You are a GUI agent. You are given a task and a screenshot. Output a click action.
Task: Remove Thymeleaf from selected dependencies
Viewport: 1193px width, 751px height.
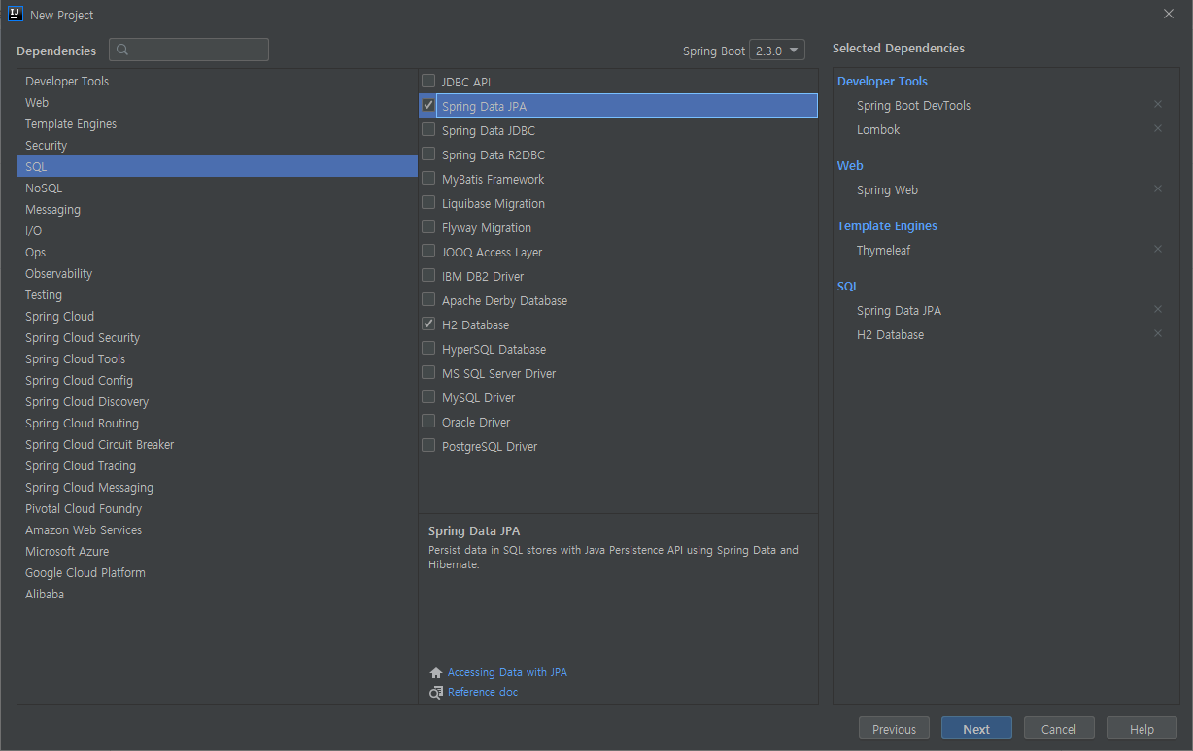pyautogui.click(x=1157, y=249)
